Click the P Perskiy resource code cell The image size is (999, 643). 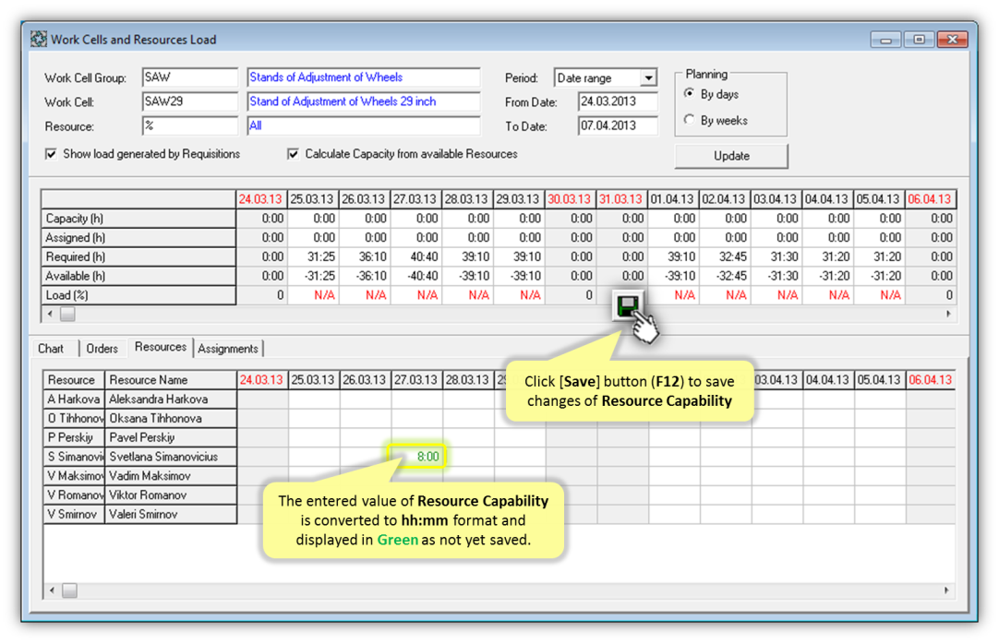(74, 437)
